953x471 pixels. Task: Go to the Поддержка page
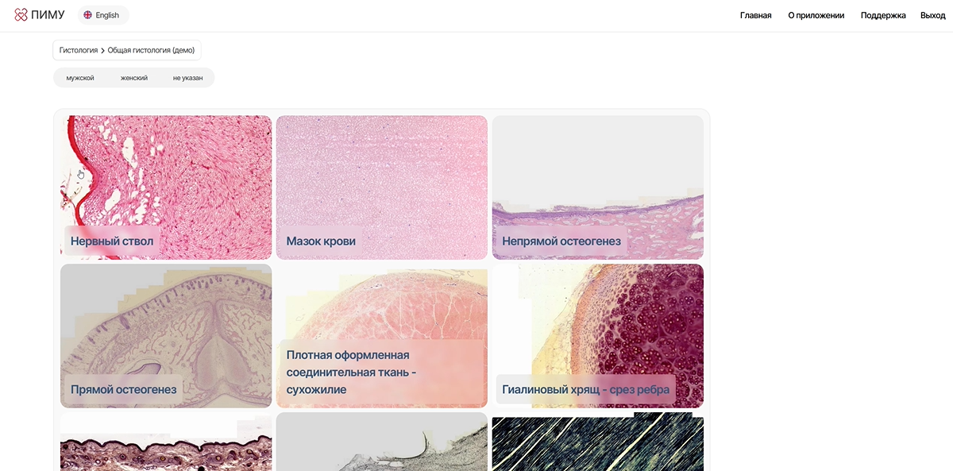(x=883, y=15)
